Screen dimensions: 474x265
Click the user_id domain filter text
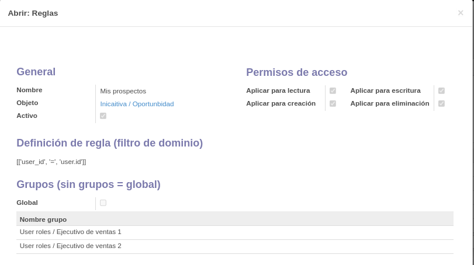tap(51, 162)
